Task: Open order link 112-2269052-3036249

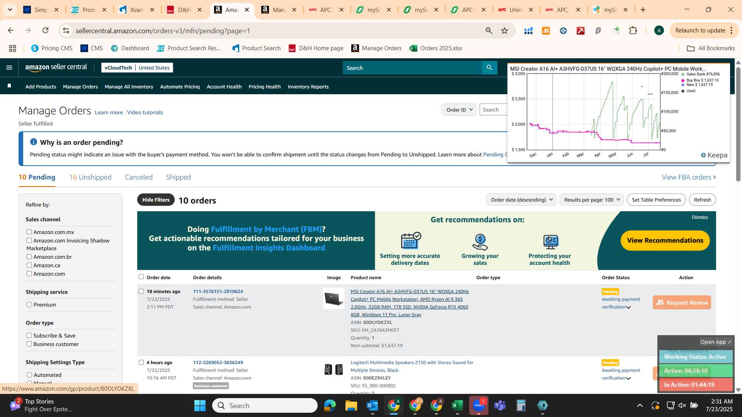Action: pyautogui.click(x=218, y=362)
